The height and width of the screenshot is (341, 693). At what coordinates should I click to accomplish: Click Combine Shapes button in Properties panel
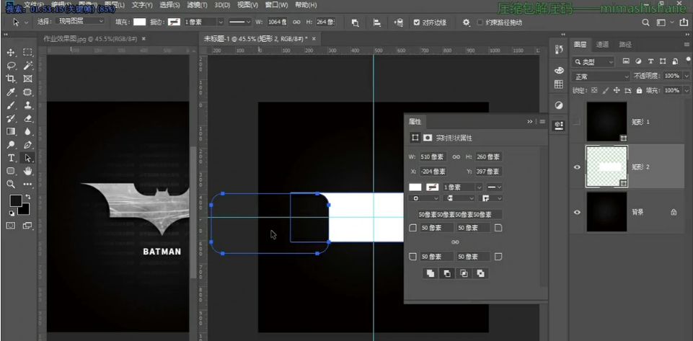tap(430, 273)
